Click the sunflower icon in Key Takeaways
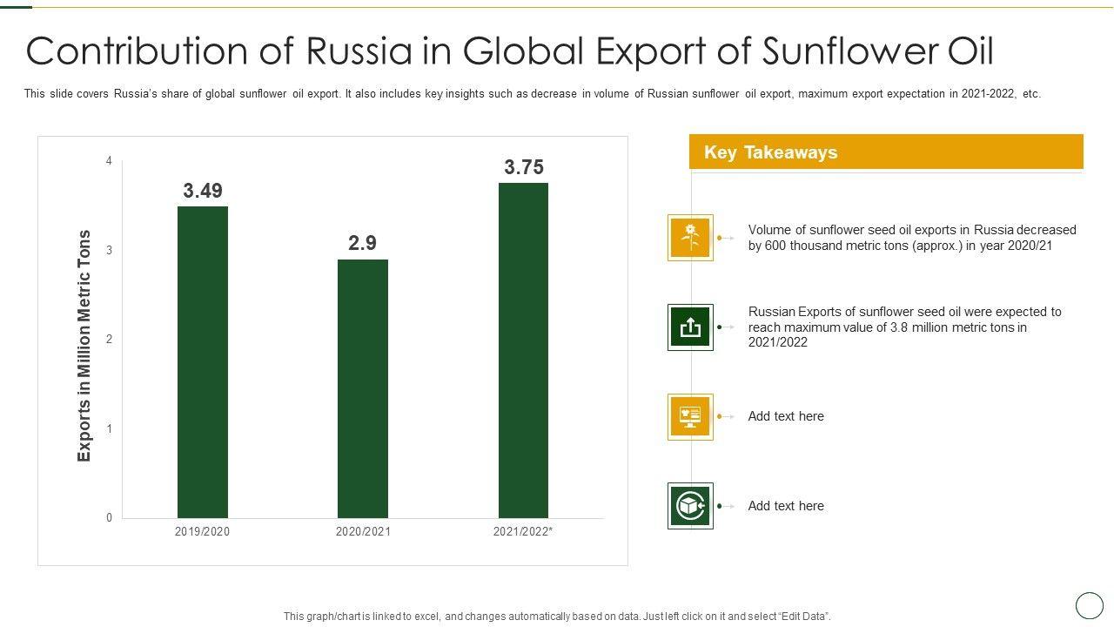Viewport: 1114px width, 627px height. (x=690, y=238)
